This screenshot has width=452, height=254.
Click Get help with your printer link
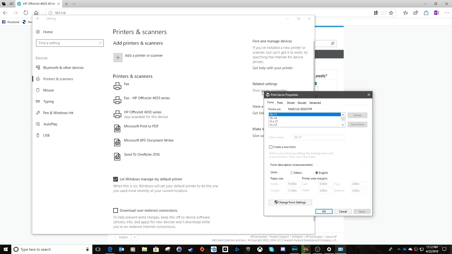(273, 68)
